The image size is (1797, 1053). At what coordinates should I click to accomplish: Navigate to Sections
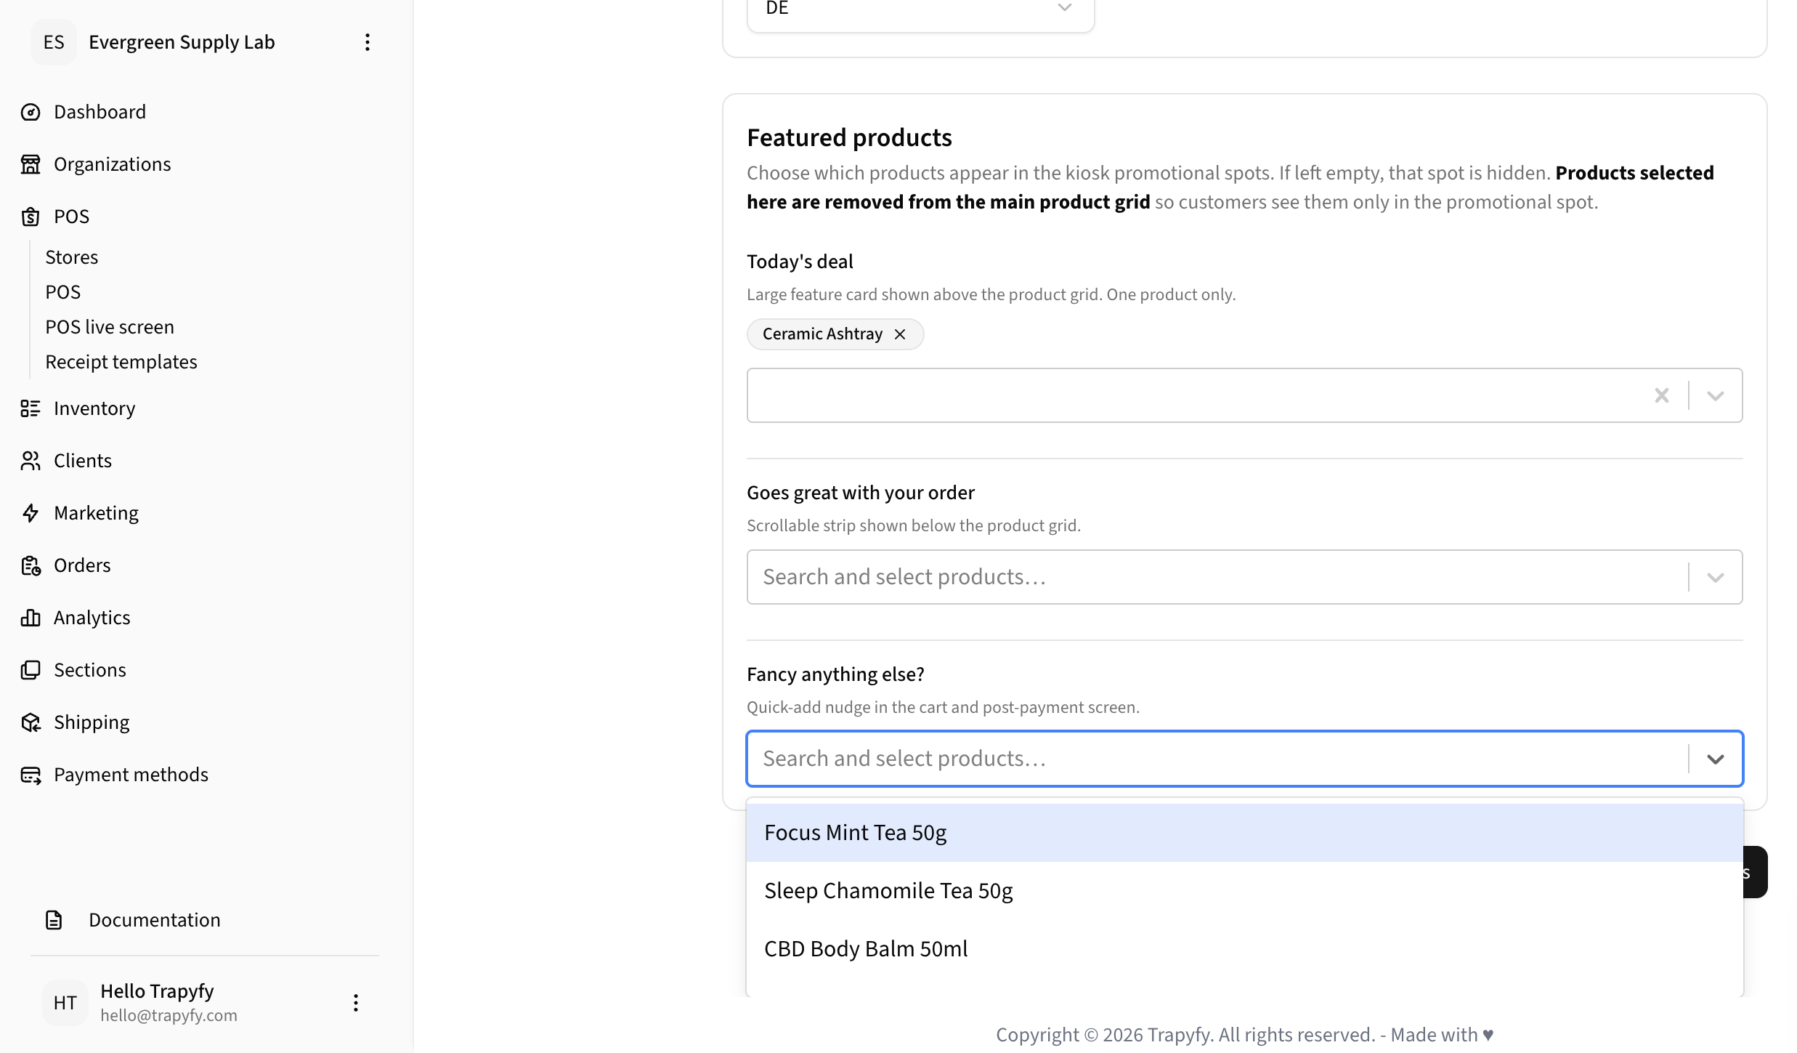click(x=90, y=670)
